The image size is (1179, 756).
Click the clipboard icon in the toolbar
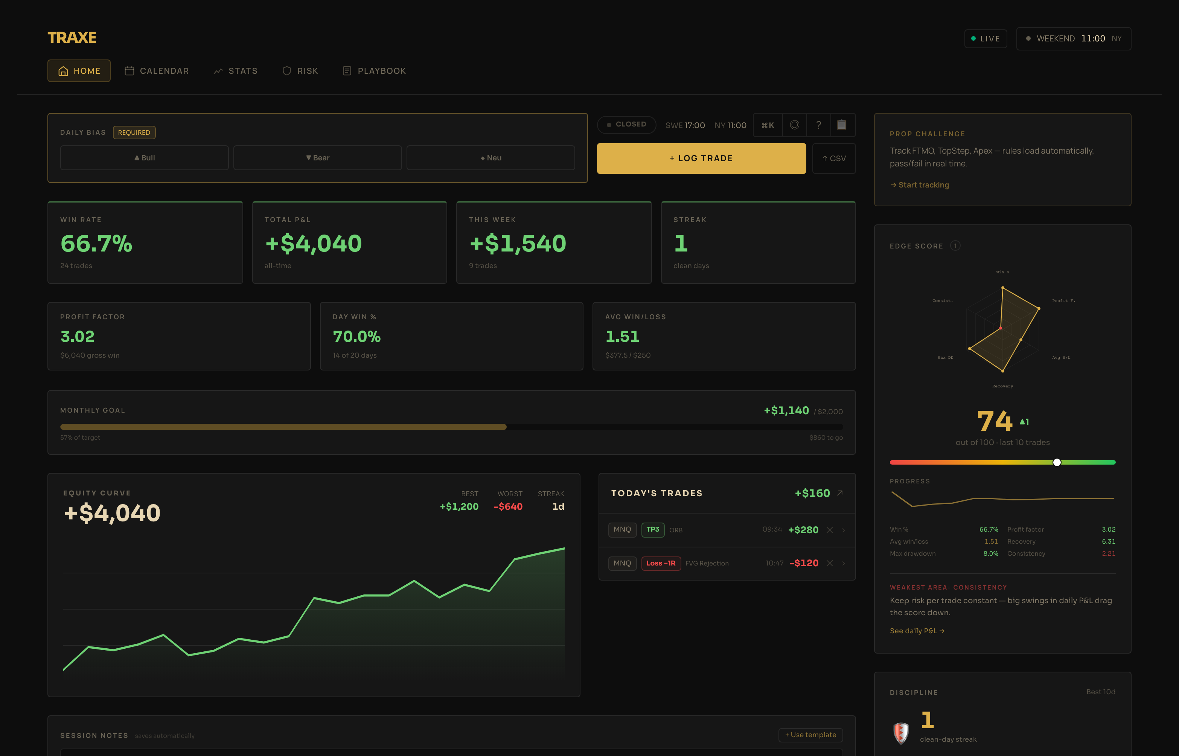[x=842, y=125]
